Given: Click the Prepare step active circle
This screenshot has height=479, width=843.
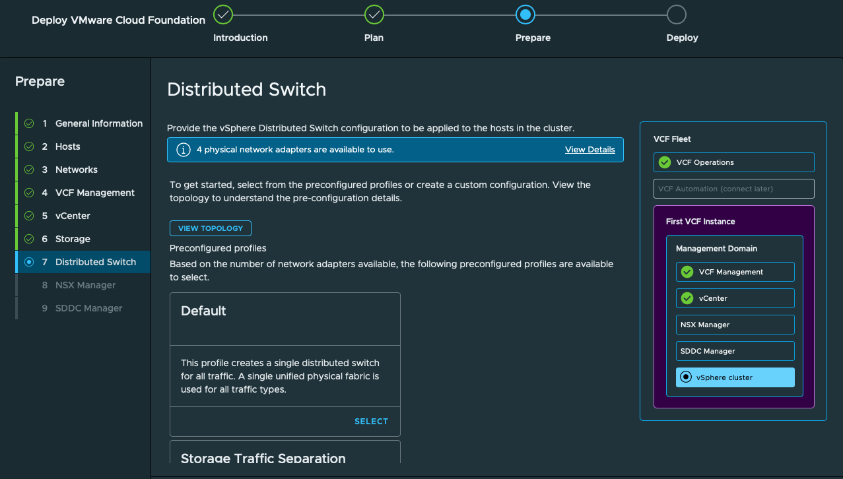Looking at the screenshot, I should pos(525,14).
